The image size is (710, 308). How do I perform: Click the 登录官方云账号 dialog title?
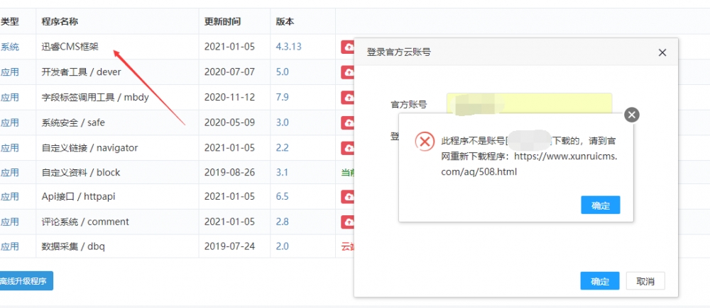pos(398,52)
